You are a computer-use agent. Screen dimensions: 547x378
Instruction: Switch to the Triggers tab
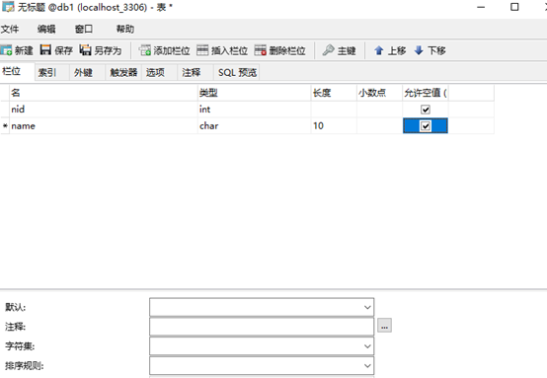(x=123, y=72)
